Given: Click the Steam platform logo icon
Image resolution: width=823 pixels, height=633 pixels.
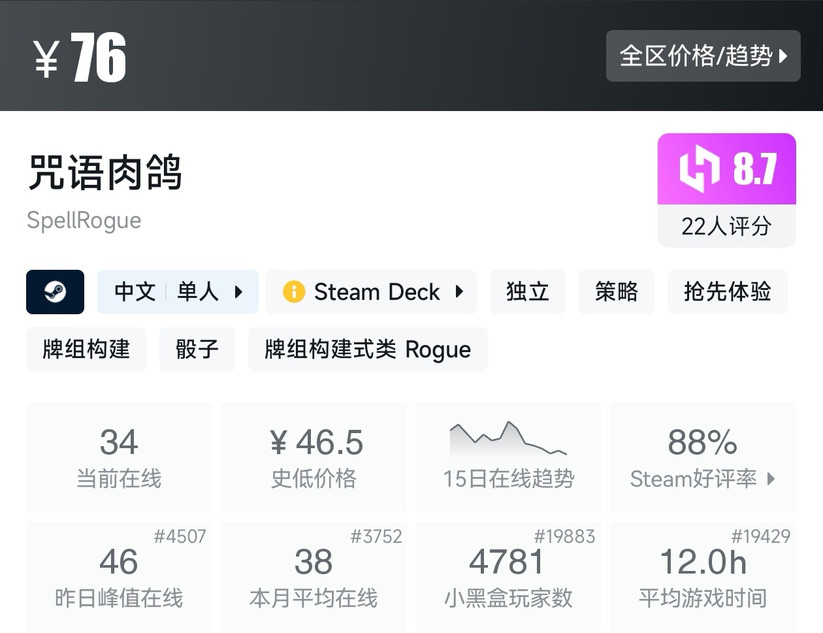Looking at the screenshot, I should pos(55,291).
